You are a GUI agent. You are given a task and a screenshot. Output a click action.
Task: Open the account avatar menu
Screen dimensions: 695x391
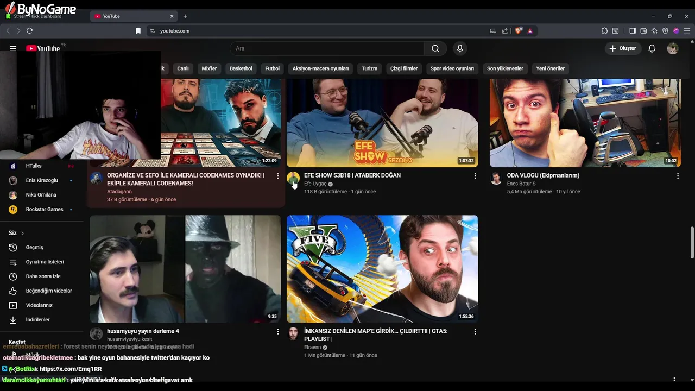coord(673,48)
